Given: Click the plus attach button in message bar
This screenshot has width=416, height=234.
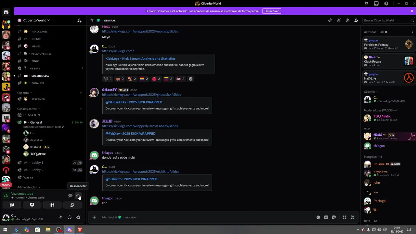Looking at the screenshot, I should pos(94,217).
